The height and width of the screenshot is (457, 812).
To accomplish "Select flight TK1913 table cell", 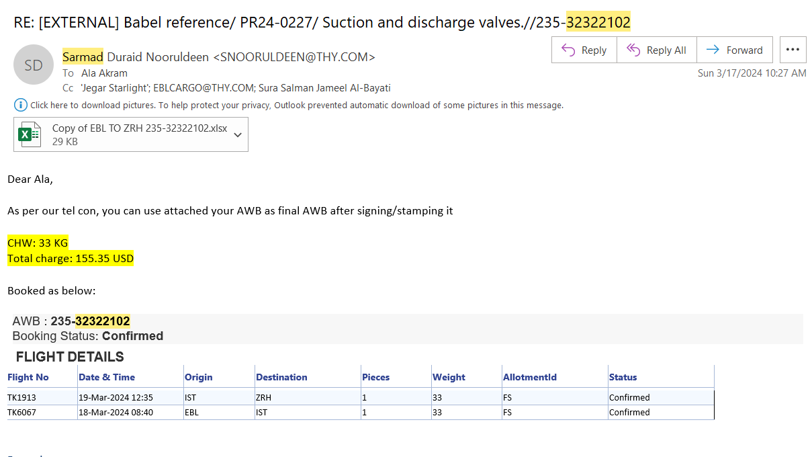I will click(x=22, y=397).
